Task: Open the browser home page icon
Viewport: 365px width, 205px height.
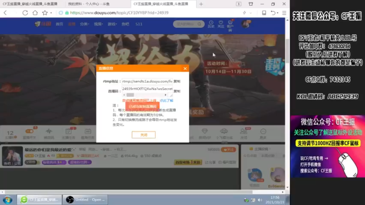Action: 35,13
